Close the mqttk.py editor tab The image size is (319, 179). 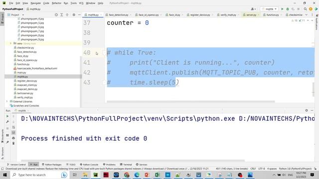(101, 15)
